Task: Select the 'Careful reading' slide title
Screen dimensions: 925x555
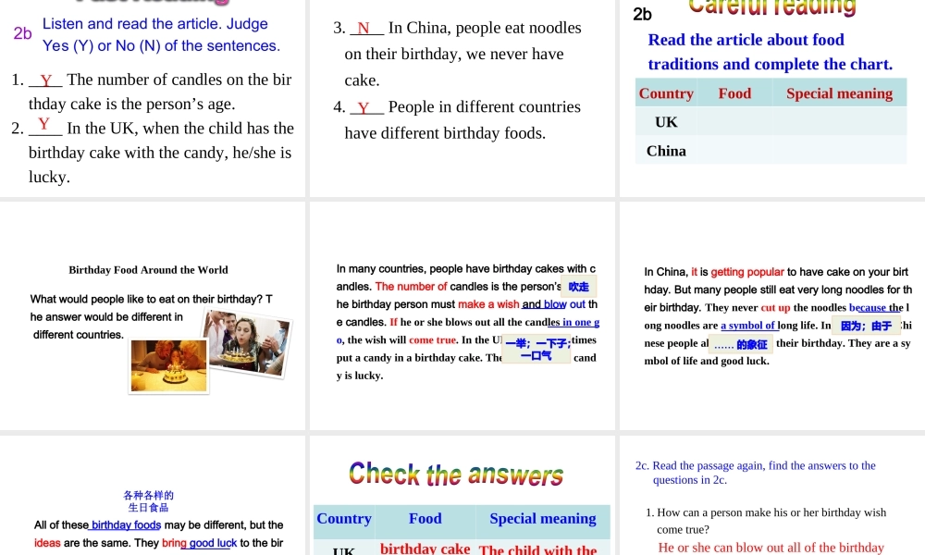Action: (772, 7)
